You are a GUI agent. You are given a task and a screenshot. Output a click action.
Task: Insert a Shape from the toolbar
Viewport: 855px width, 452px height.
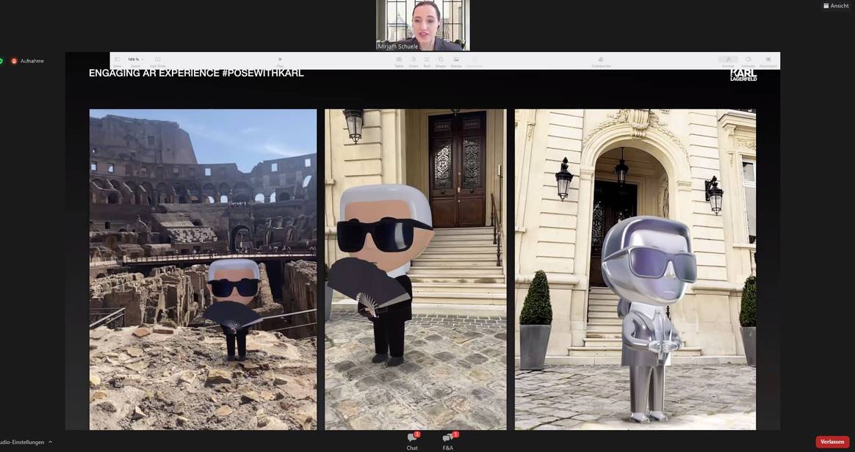[x=441, y=62]
